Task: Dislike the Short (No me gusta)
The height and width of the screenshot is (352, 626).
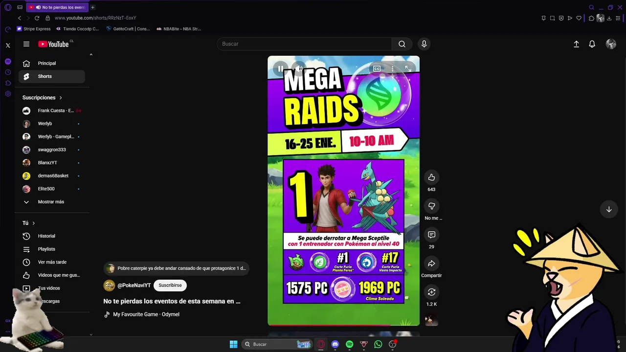Action: [431, 206]
